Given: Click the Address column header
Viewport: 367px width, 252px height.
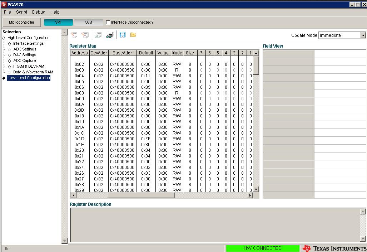Looking at the screenshot, I should (80, 53).
